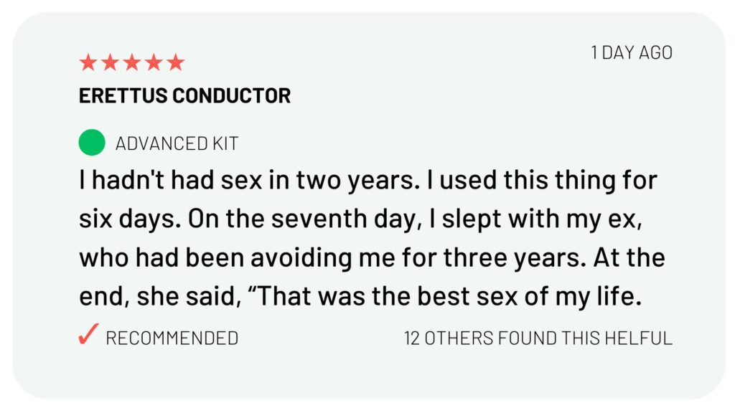Click the red checkmark next to Recommended
The height and width of the screenshot is (413, 735).
coord(88,336)
